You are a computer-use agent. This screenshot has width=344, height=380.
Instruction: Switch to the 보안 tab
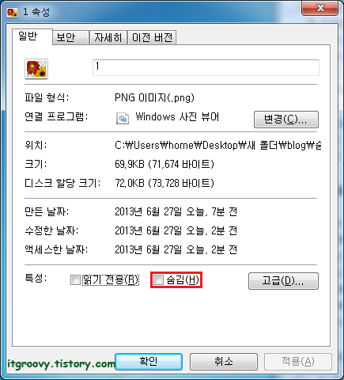[x=70, y=37]
